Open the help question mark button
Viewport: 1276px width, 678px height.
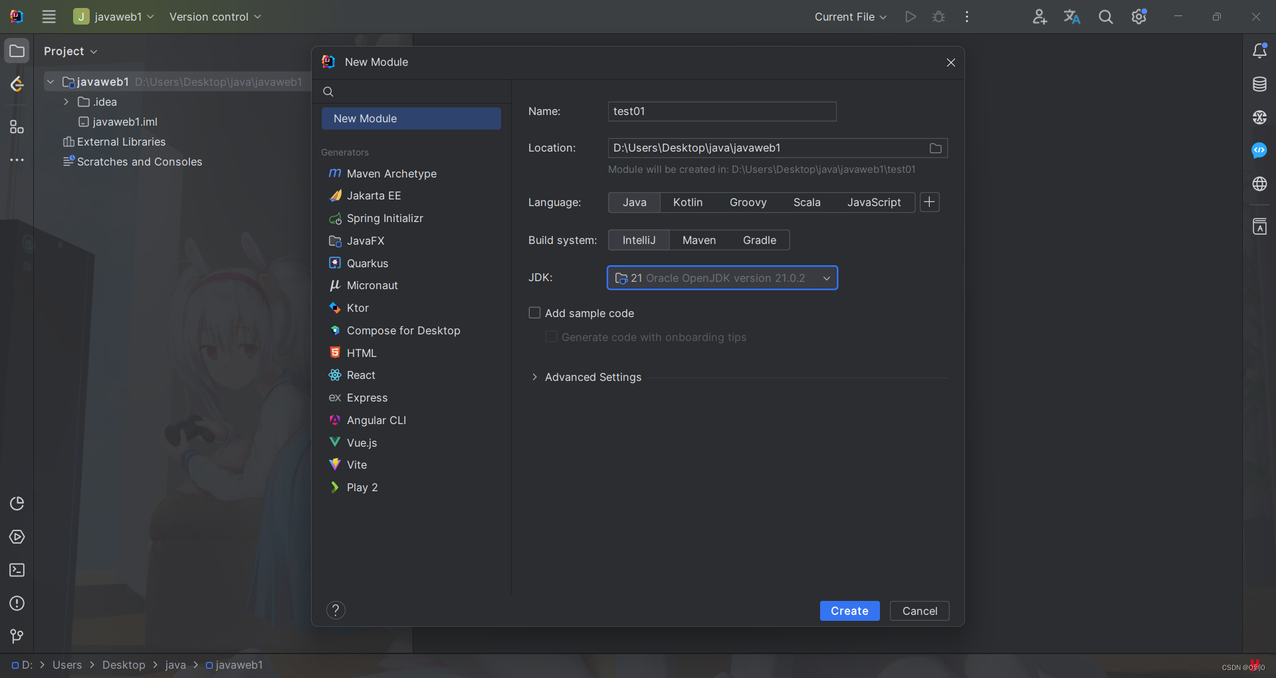coord(336,610)
